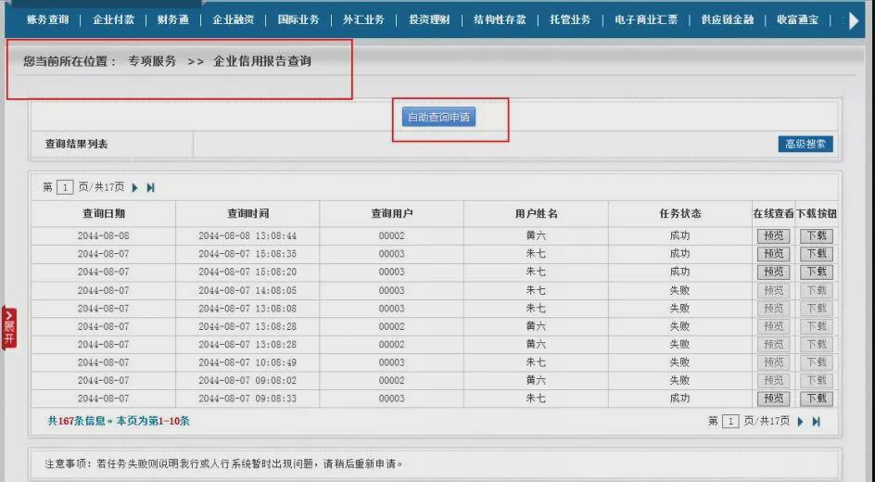Click the top page number input field
This screenshot has height=482, width=875.
pyautogui.click(x=65, y=187)
